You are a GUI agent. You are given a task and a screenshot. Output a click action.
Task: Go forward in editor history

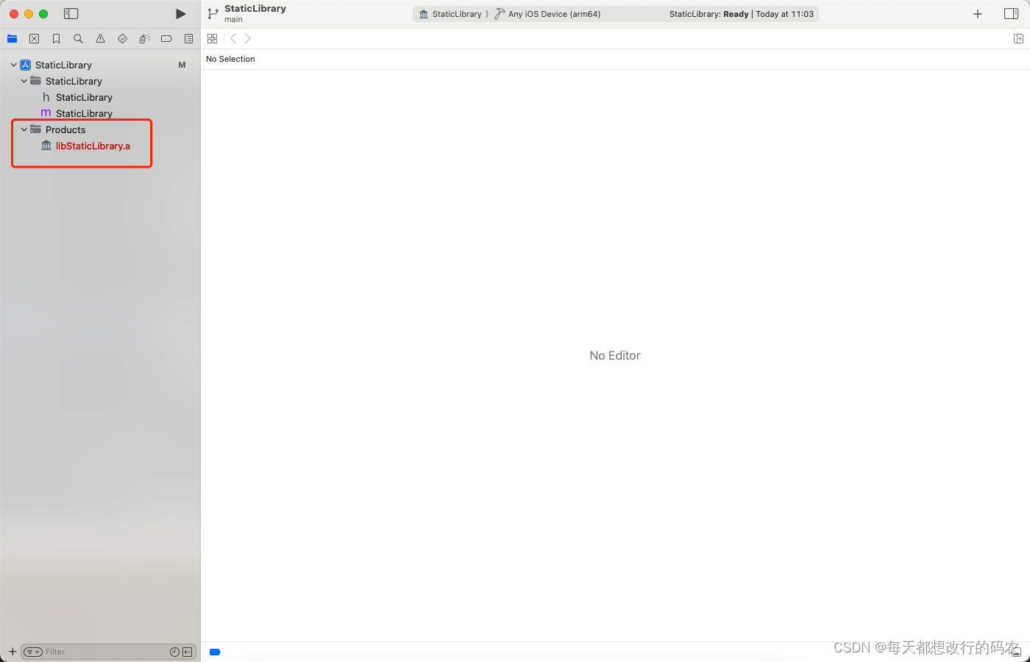point(248,39)
